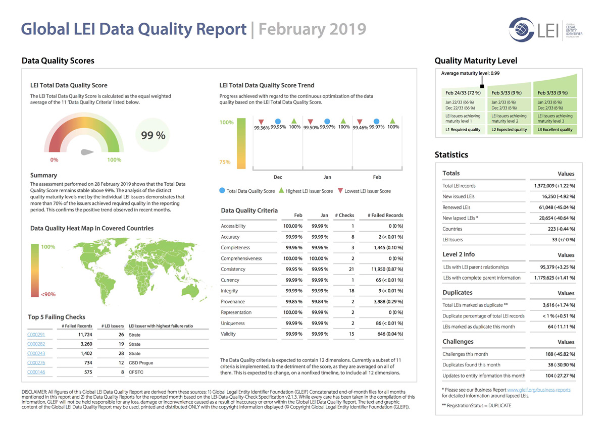This screenshot has height=428, width=606.
Task: Click the Comprehensiveness criteria row label
Action: (x=241, y=258)
